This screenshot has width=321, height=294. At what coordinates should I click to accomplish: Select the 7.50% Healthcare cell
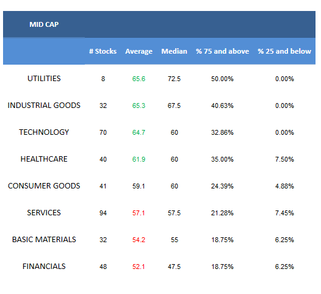(x=284, y=159)
